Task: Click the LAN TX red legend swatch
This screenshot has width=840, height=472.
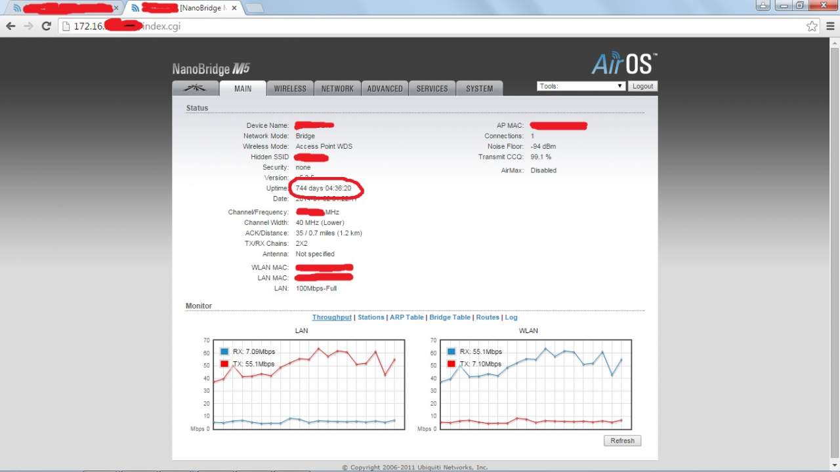Action: [x=224, y=364]
